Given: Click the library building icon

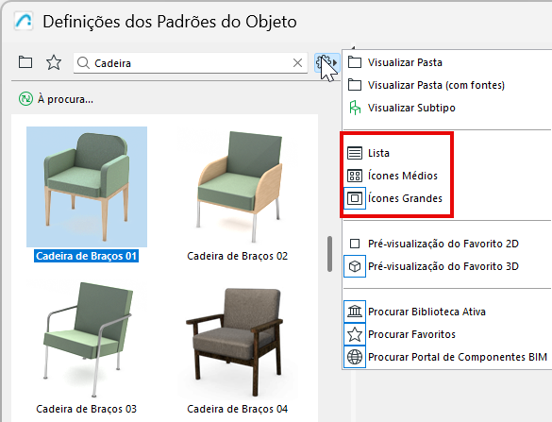Looking at the screenshot, I should (x=355, y=312).
